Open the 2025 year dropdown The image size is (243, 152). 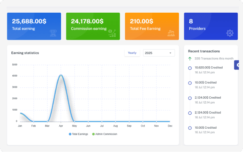159,53
